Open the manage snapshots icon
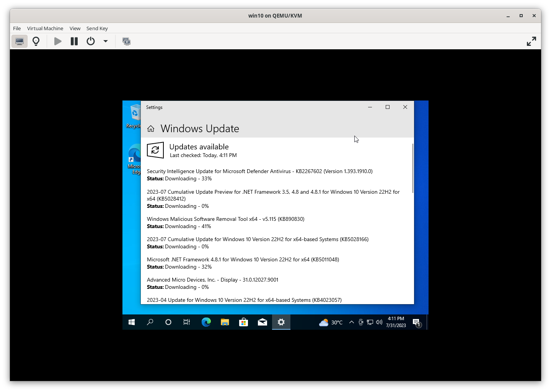This screenshot has width=551, height=392. (126, 41)
